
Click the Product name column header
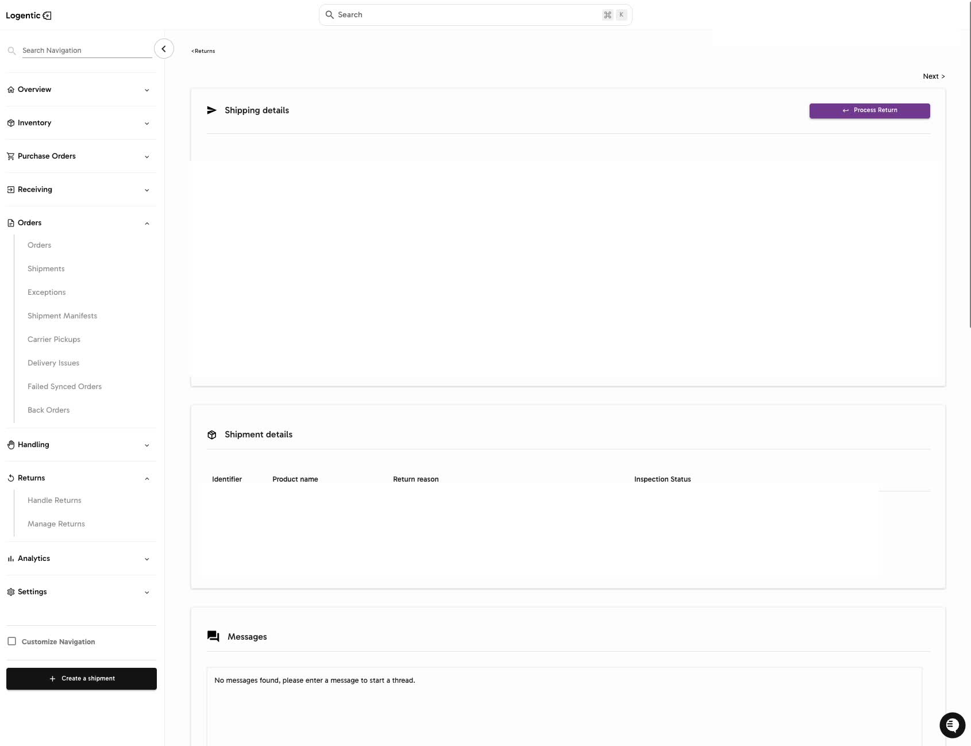coord(295,479)
